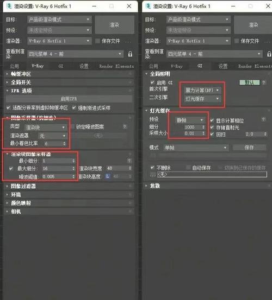Open 预设 静帧 dropdown
The image size is (272, 300).
tap(190, 120)
